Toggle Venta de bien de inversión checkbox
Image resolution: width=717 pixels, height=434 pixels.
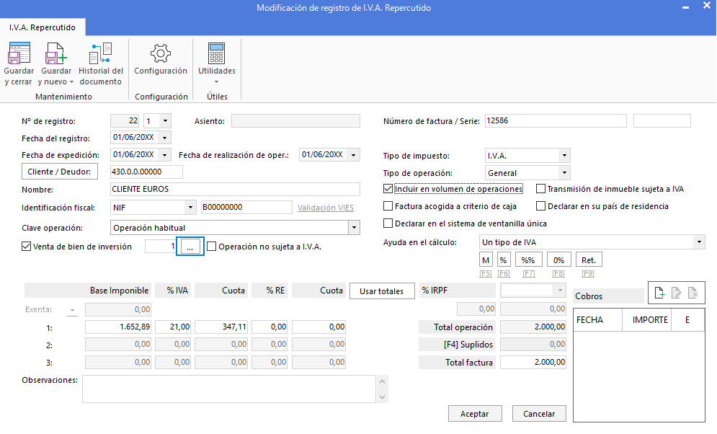tap(27, 247)
